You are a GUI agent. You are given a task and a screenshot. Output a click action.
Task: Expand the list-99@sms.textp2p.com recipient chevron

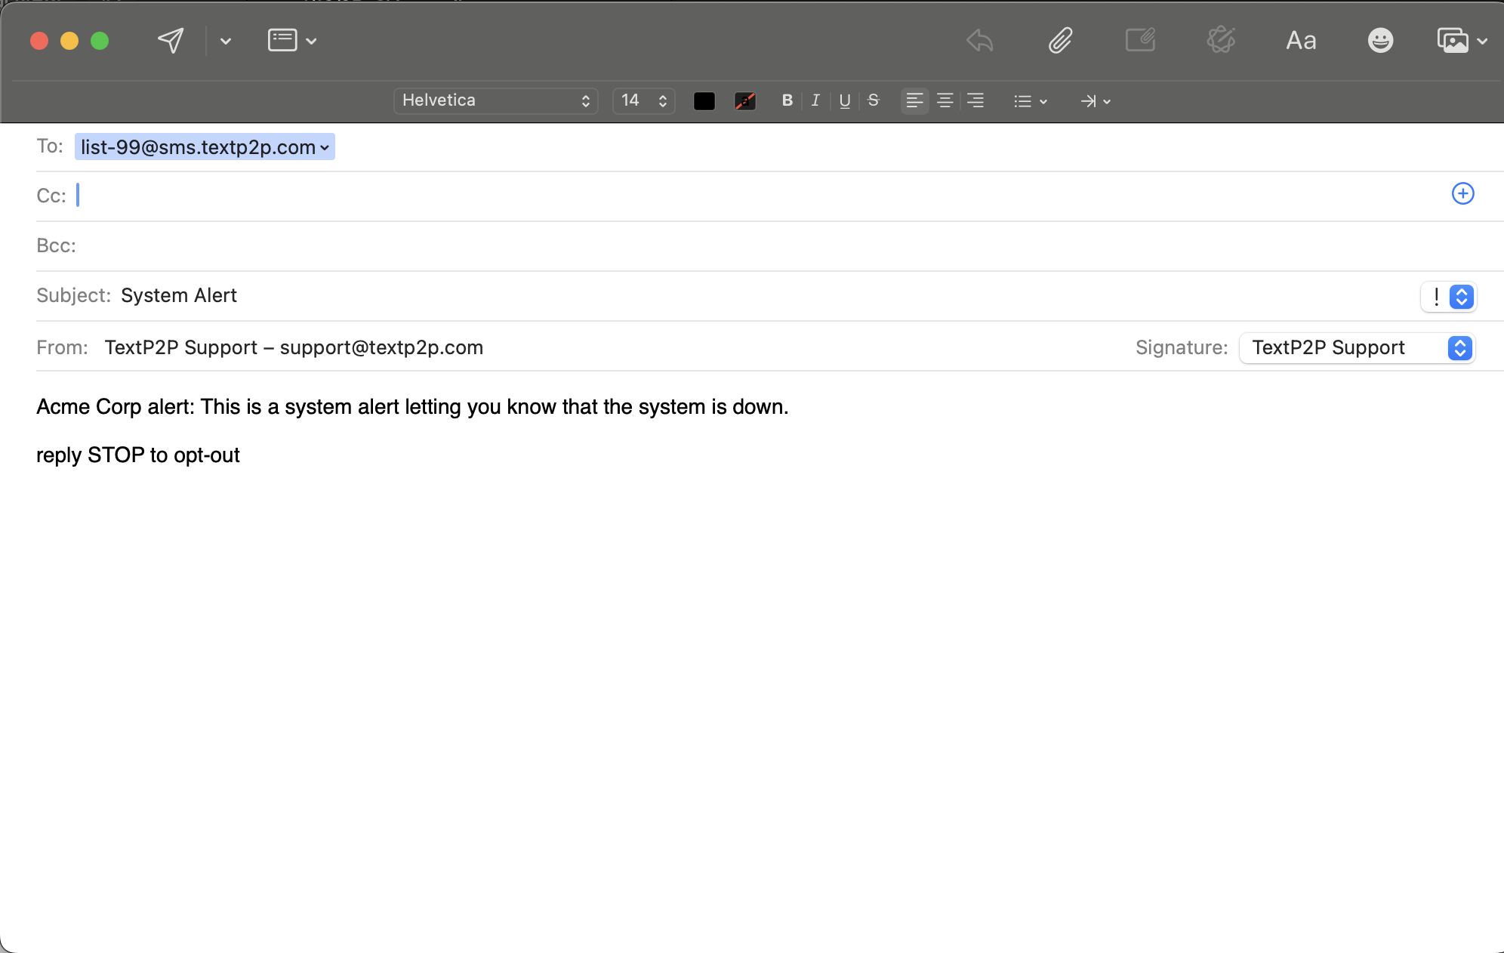(x=325, y=147)
